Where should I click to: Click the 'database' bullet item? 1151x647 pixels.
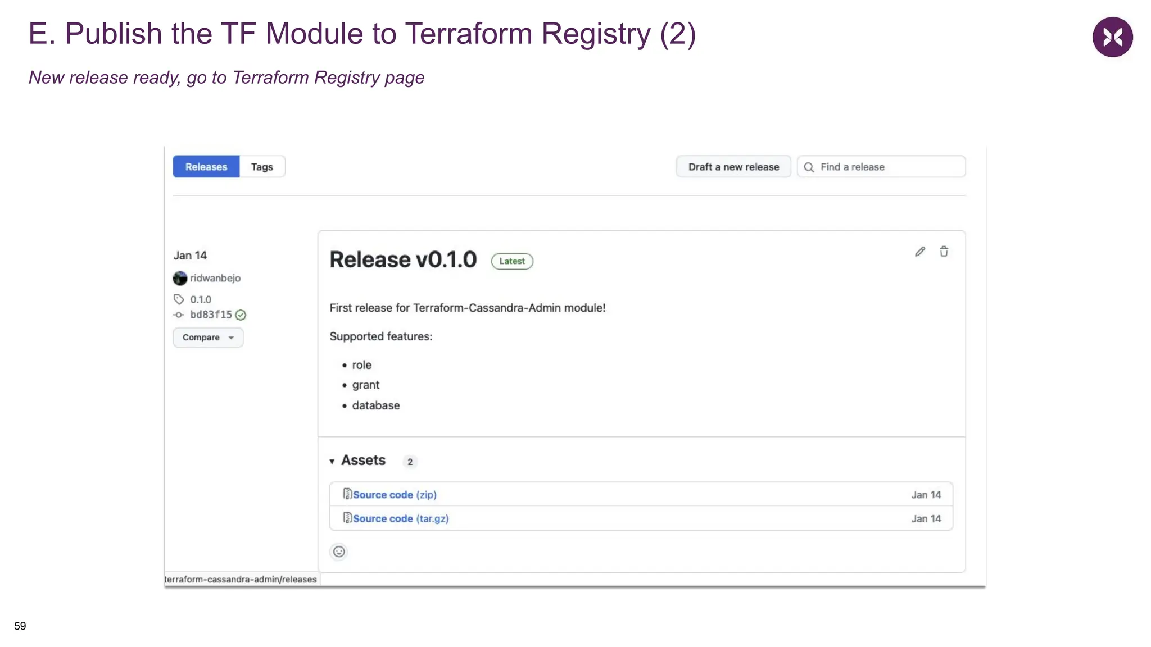(376, 405)
